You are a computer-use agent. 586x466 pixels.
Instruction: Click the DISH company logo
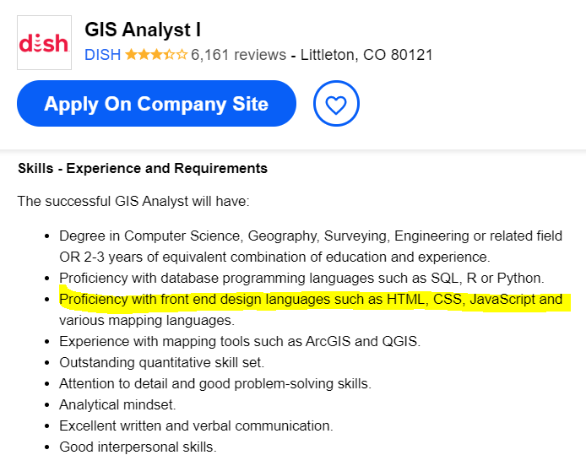pos(44,42)
